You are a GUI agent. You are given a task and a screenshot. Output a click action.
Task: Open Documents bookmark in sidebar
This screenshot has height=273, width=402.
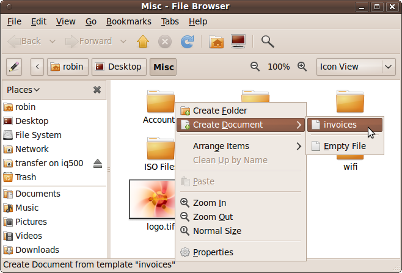point(54,194)
